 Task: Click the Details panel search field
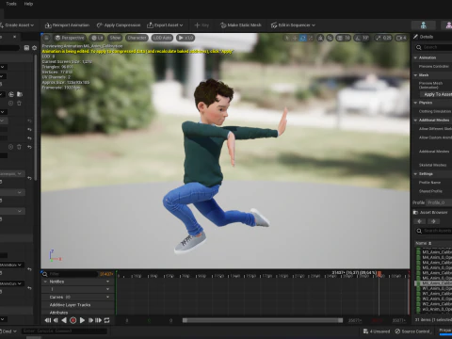point(434,47)
